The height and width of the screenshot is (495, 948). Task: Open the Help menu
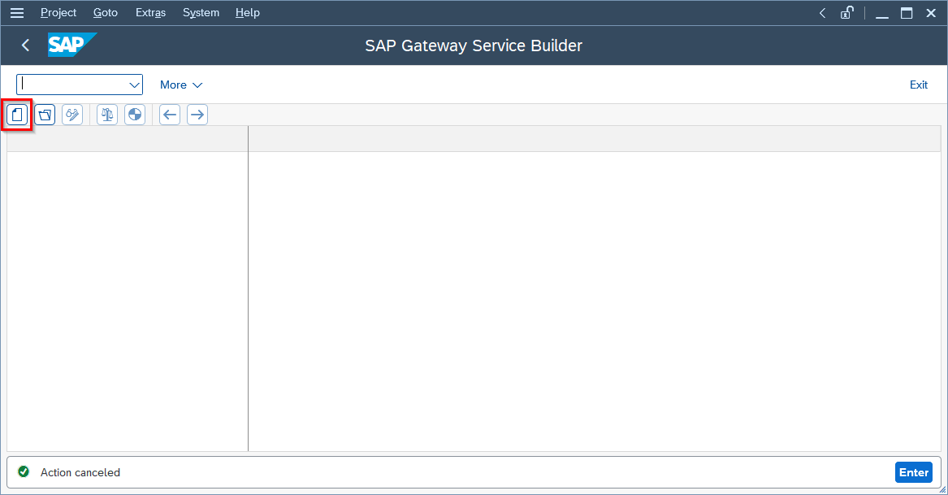coord(247,12)
